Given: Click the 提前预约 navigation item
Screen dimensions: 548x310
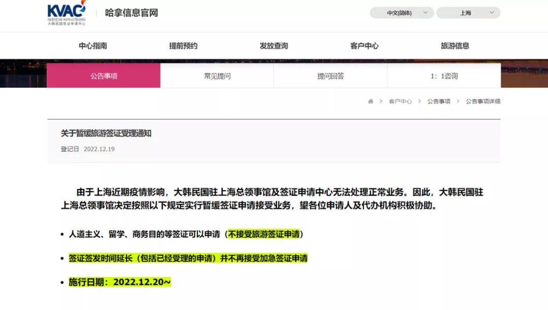Looking at the screenshot, I should coord(183,45).
